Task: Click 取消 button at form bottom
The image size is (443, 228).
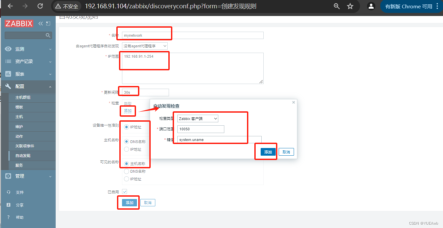Action: click(x=148, y=203)
